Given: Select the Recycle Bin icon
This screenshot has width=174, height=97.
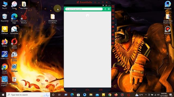Looking at the screenshot, I should pyautogui.click(x=5, y=18).
